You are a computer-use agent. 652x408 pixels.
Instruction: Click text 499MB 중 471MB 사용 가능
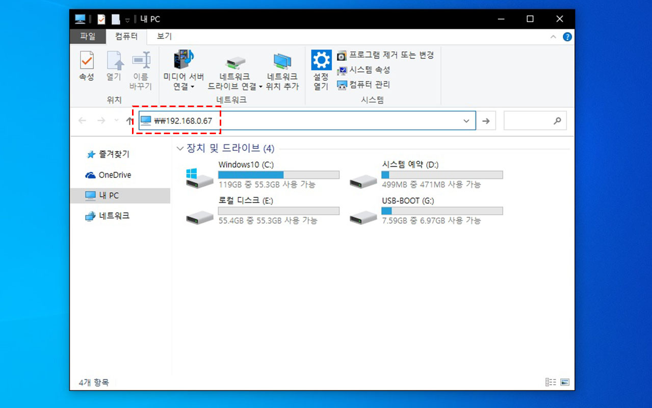tap(431, 185)
